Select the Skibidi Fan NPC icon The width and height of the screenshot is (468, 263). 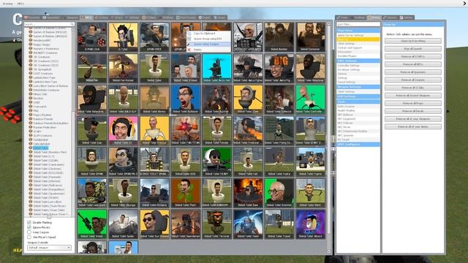click(92, 68)
